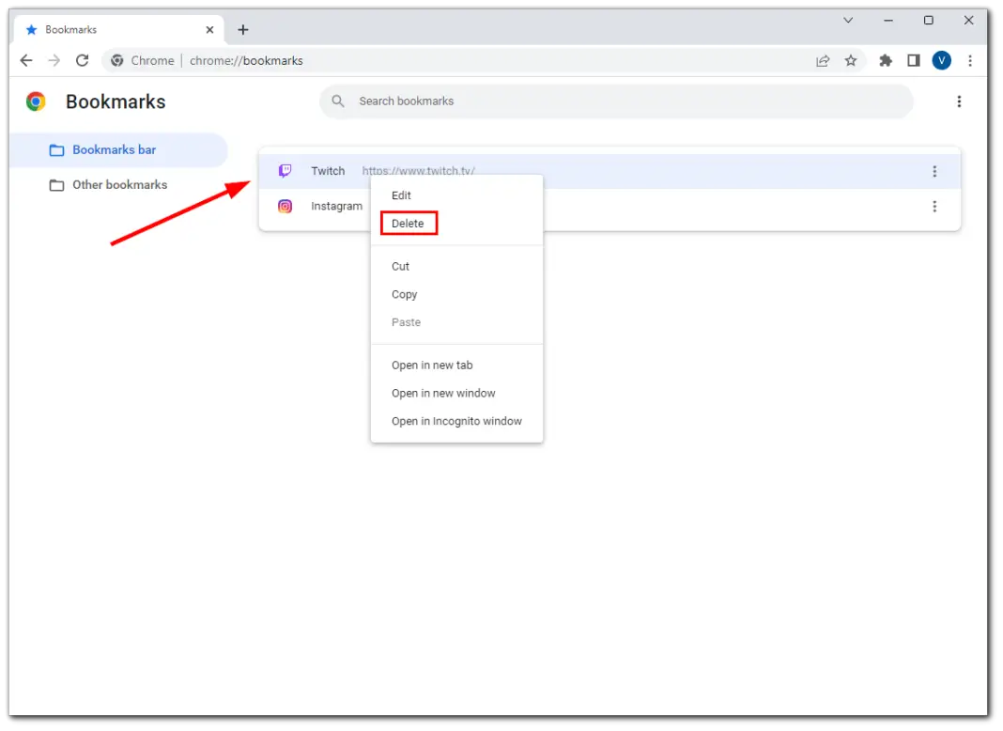
Task: Select Edit in the context menu
Action: (x=401, y=194)
